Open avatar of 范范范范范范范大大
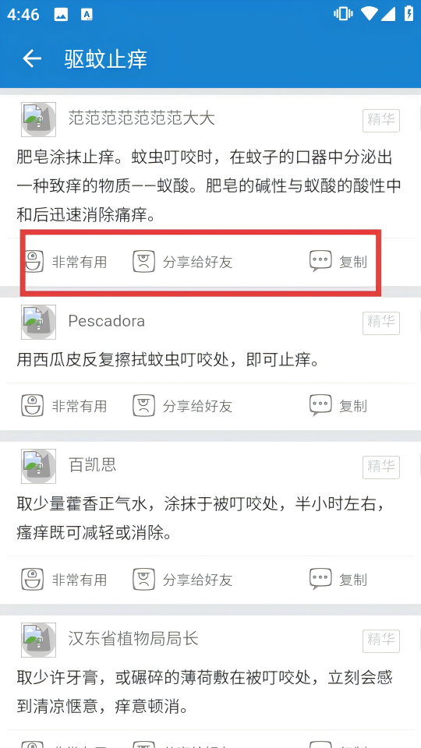 coord(38,119)
